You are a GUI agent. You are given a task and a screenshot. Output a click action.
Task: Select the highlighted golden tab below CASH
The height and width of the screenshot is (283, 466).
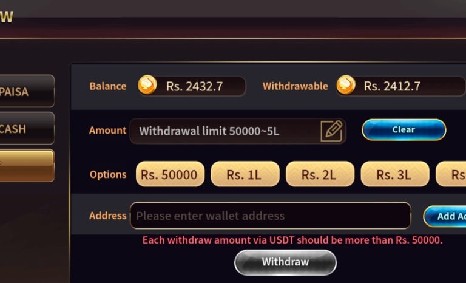27,165
